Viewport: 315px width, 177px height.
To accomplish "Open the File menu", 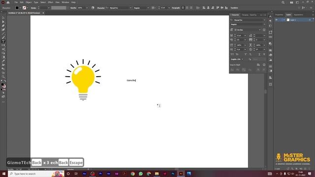I will (16, 2).
